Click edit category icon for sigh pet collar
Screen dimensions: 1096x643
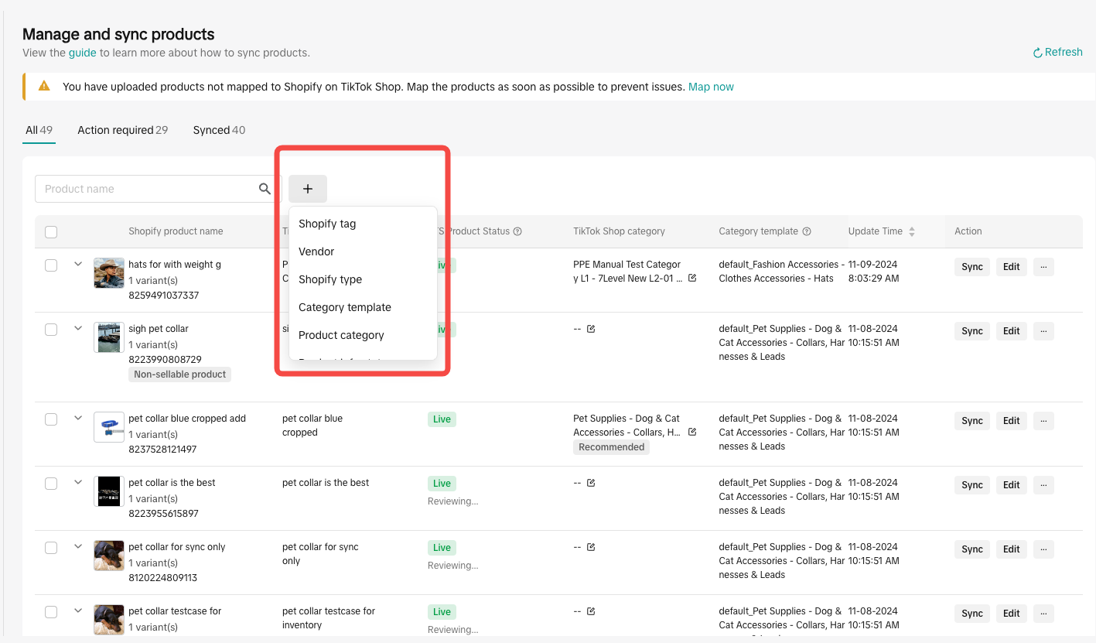click(x=591, y=329)
